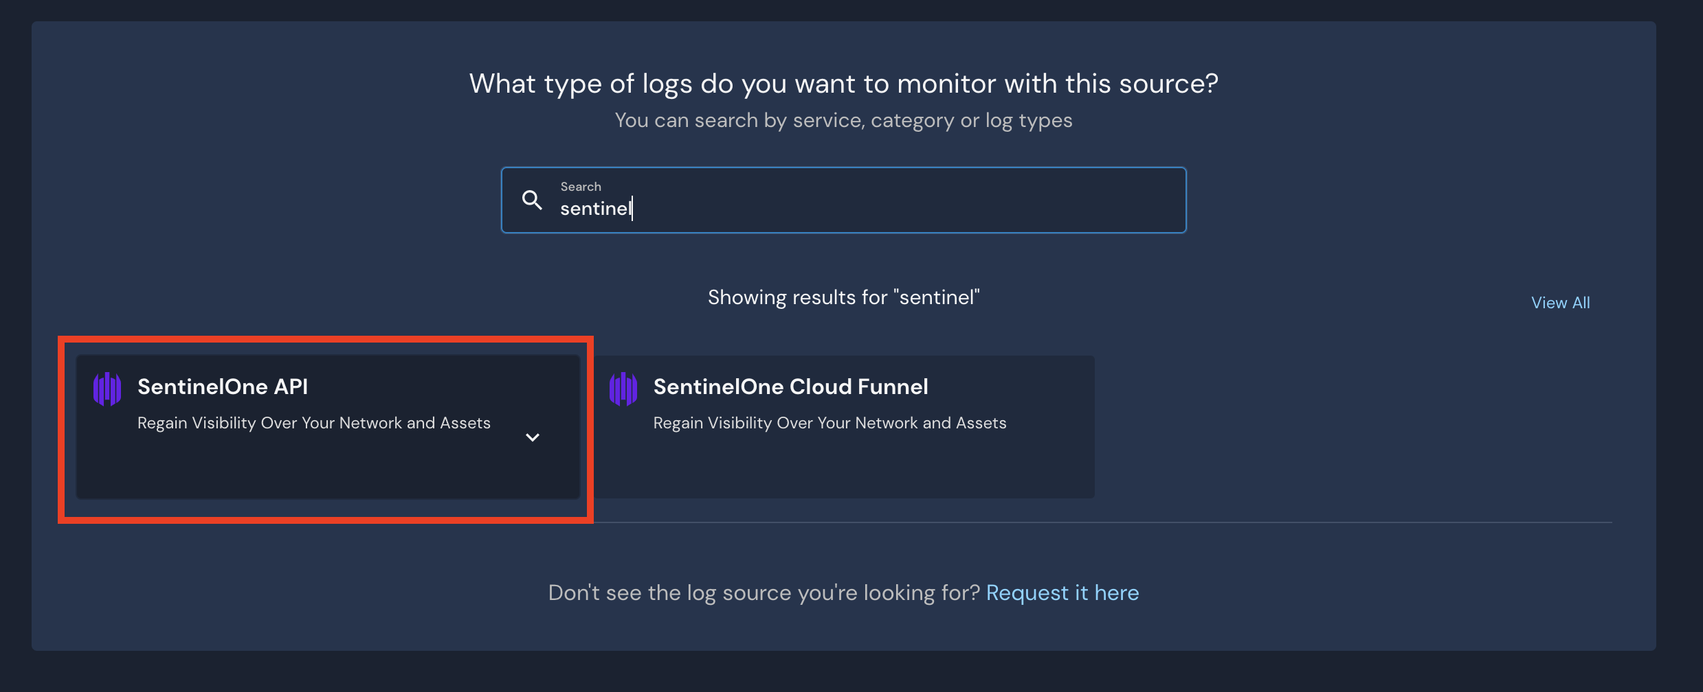Click the Showing results for sentinel text
Screen dimensions: 1703x692
[843, 297]
